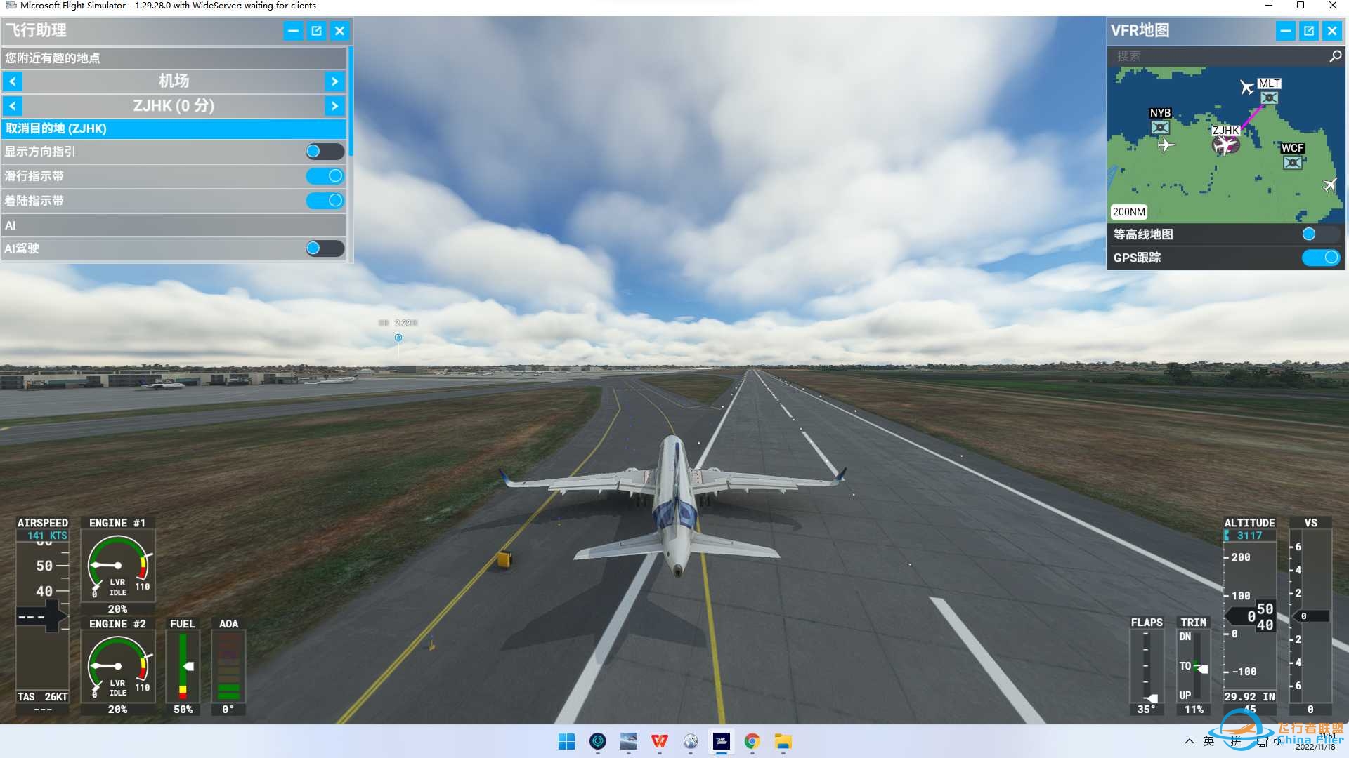The height and width of the screenshot is (758, 1349).
Task: Click the ZJHK (0 分) airport label
Action: click(x=174, y=106)
